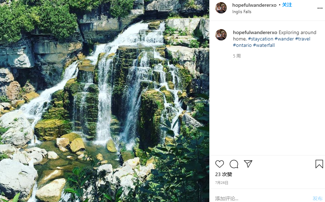Open the Inglis Falls location link
This screenshot has height=202, width=325.
[242, 12]
